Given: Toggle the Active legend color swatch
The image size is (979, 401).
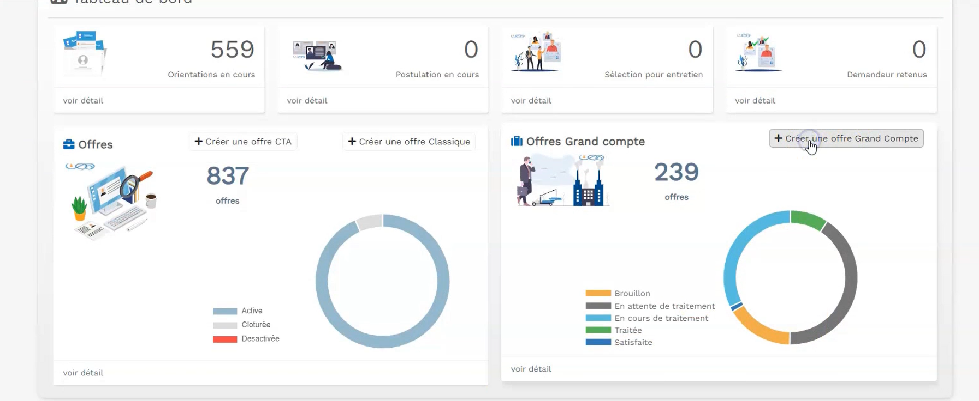Looking at the screenshot, I should [225, 311].
